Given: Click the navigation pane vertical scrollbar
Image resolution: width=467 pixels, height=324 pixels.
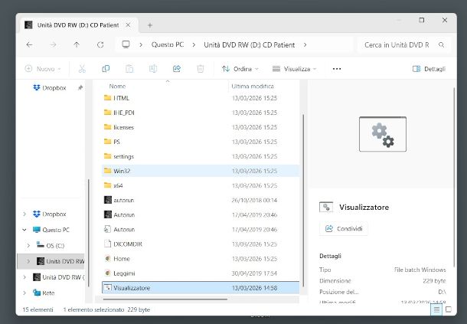Looking at the screenshot, I should click(89, 233).
